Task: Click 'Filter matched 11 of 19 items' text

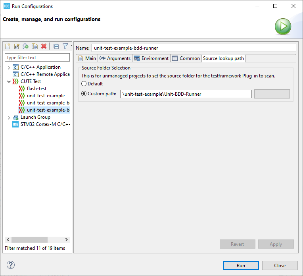Action: [x=35, y=248]
